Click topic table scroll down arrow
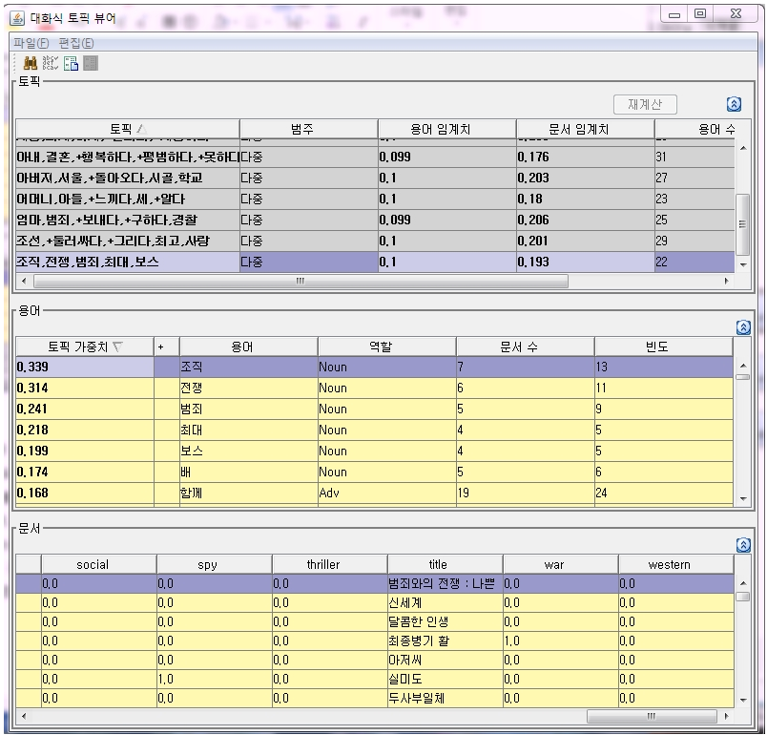Screen dimensions: 767x735 pos(743,264)
